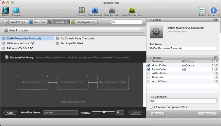Click the Priority slider handle
The width and height of the screenshot is (221, 126).
point(104,112)
